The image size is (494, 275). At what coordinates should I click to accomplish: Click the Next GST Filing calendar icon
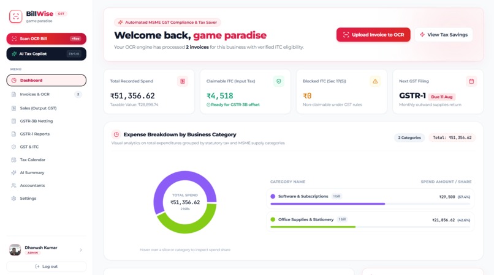[471, 81]
